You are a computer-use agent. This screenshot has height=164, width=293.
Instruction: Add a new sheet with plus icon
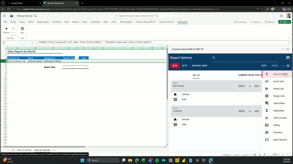(x=54, y=150)
